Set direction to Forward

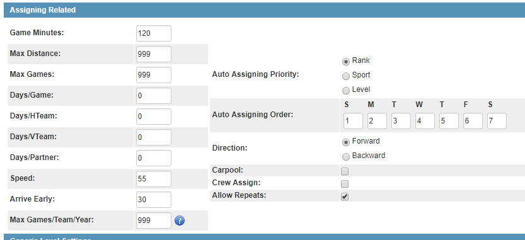345,142
